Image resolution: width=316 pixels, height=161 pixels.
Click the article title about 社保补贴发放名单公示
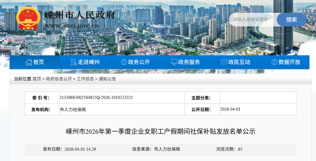160,131
